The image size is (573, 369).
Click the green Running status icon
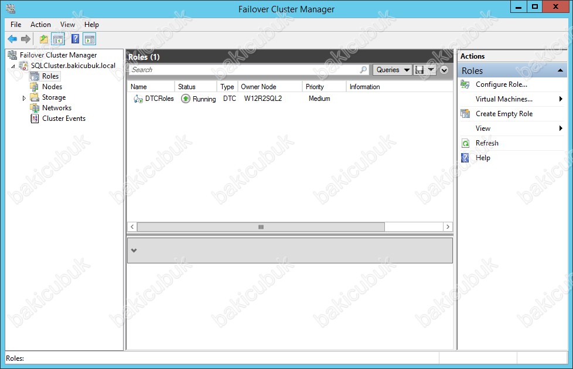[x=186, y=99]
